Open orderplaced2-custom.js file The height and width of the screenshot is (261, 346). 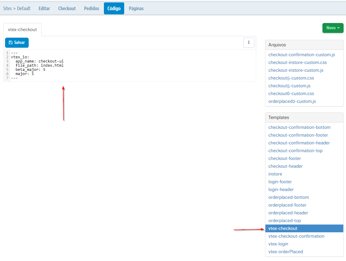(x=292, y=101)
